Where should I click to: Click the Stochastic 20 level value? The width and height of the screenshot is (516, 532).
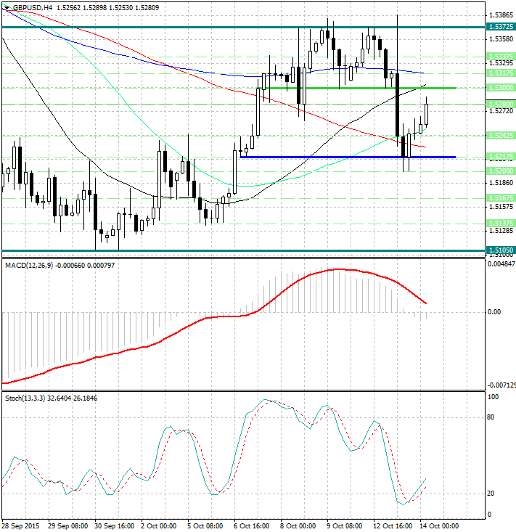(491, 494)
